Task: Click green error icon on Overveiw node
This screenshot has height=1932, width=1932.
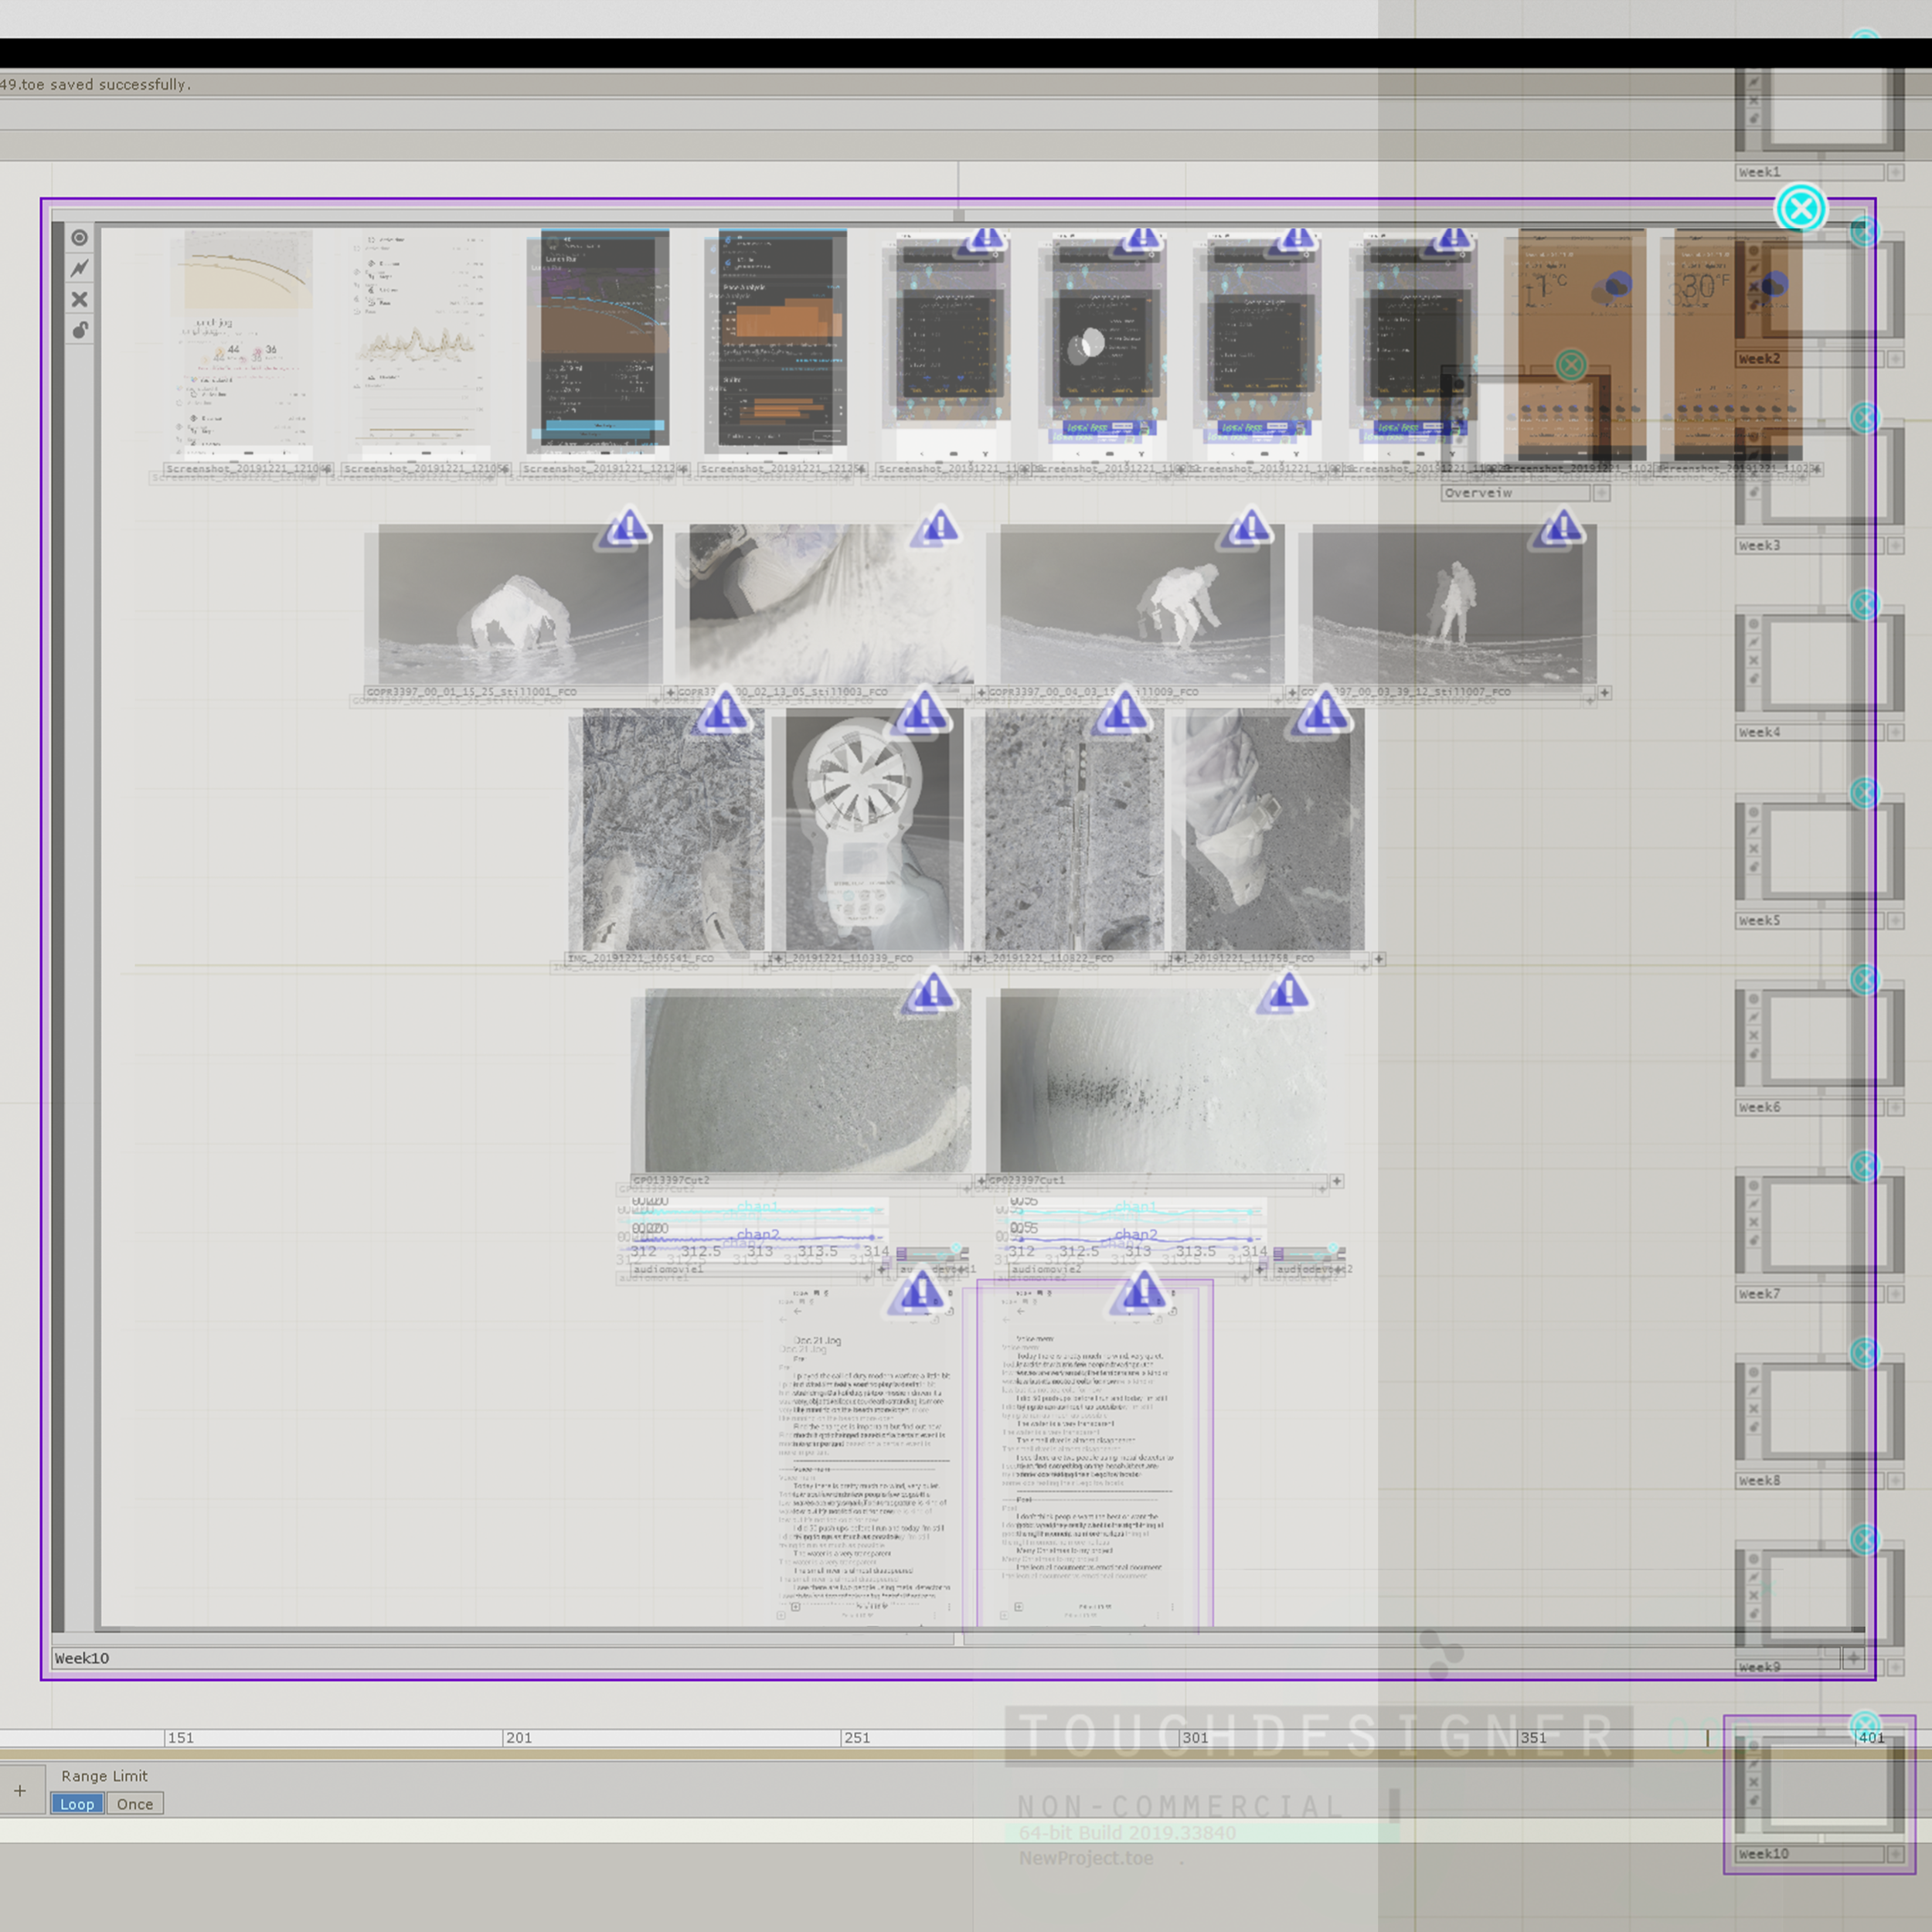Action: [x=1571, y=365]
